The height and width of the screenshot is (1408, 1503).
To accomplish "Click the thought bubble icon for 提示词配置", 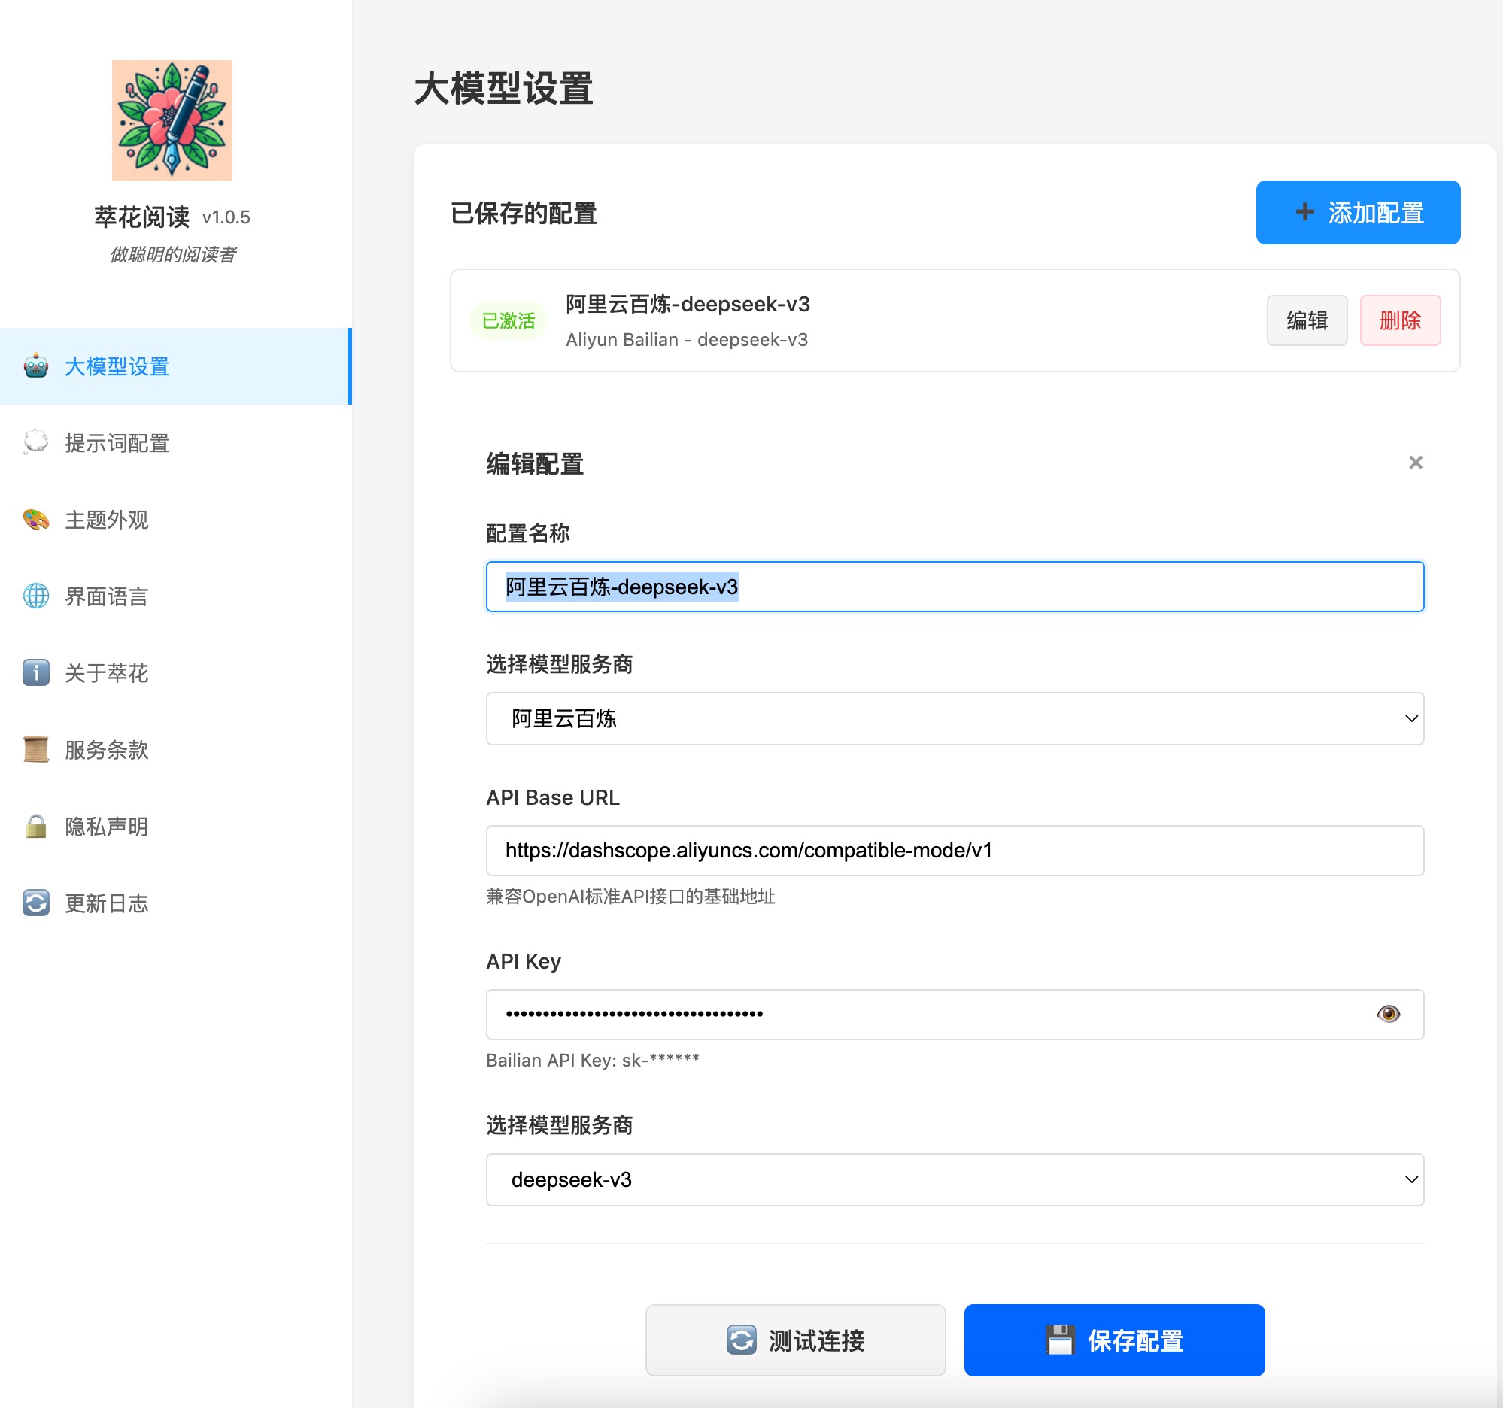I will click(35, 443).
